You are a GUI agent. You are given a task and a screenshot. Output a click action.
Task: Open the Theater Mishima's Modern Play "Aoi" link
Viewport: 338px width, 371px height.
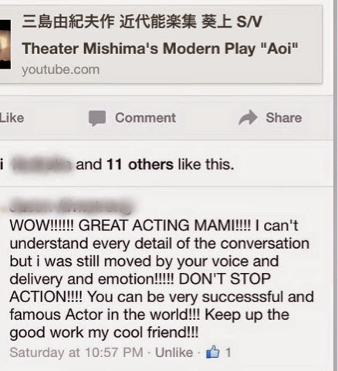pyautogui.click(x=160, y=49)
